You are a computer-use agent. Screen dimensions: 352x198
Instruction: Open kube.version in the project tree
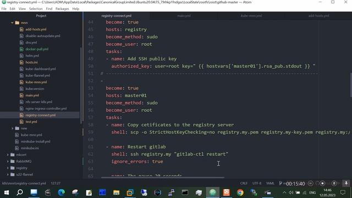tap(35, 89)
